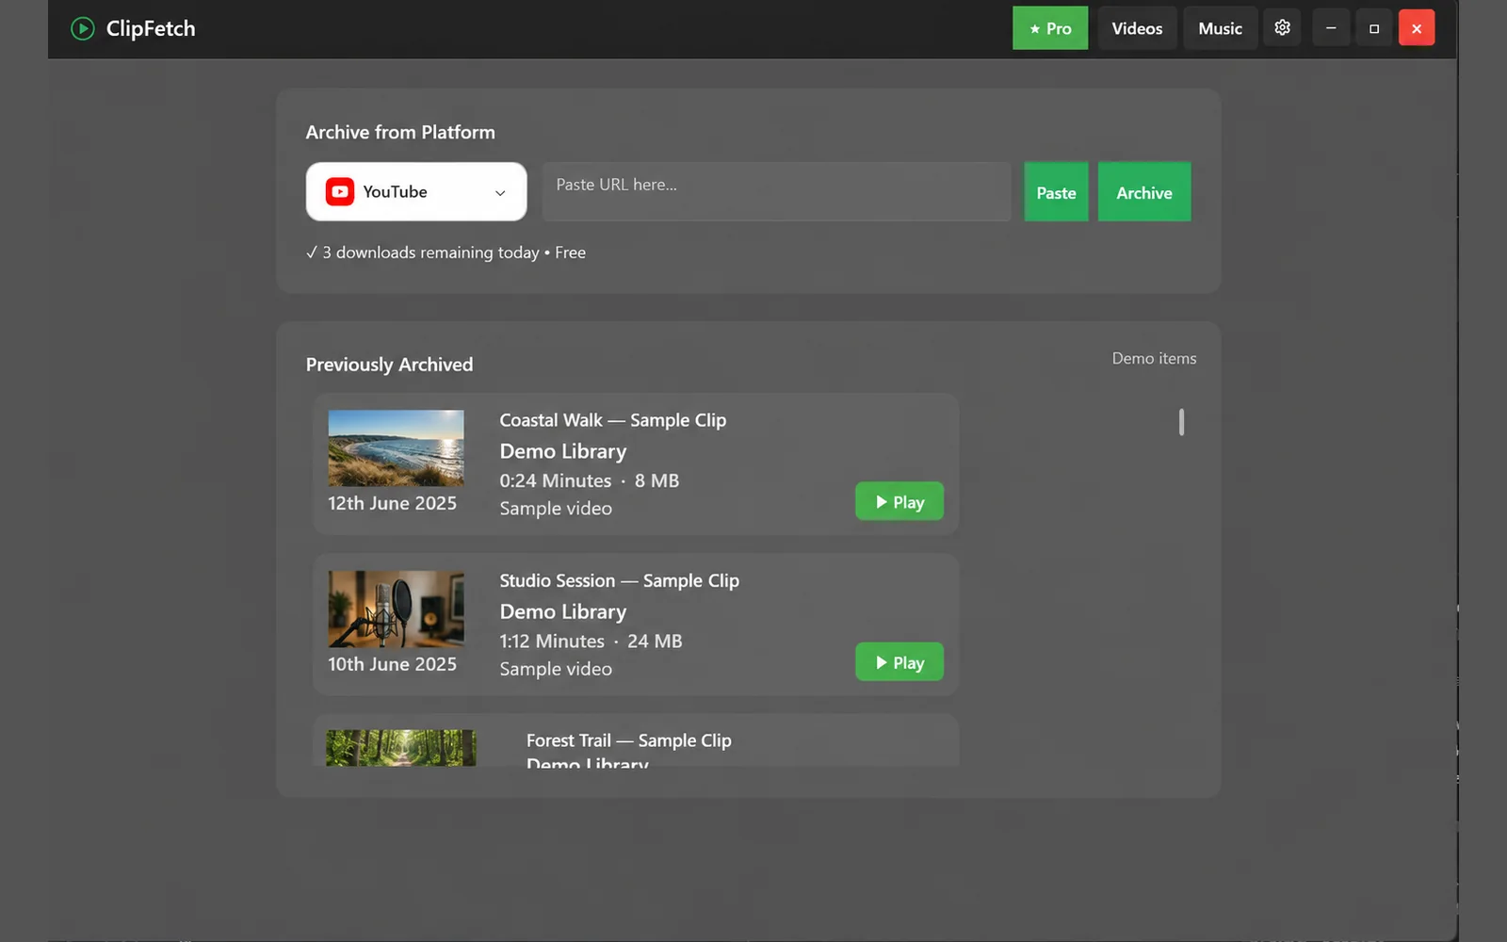
Task: Click the 'Demo items' label
Action: point(1154,358)
